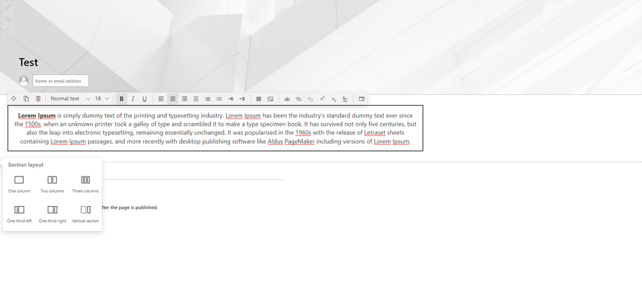Viewport: 642px width, 292px height.
Task: Toggle underline formatting
Action: point(144,99)
